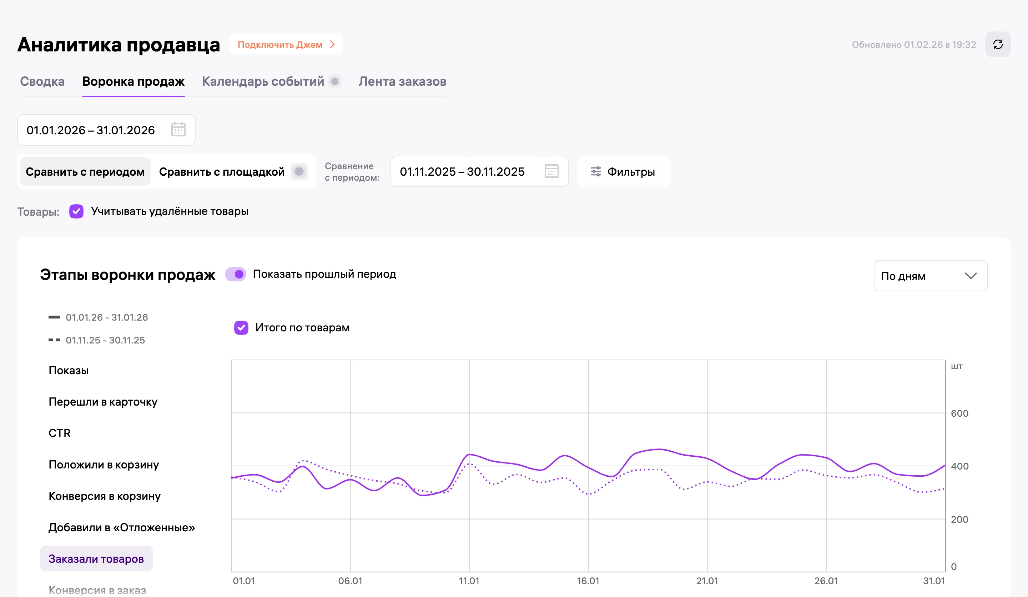
Task: Click the 11.01 label on chart axis
Action: 469,581
